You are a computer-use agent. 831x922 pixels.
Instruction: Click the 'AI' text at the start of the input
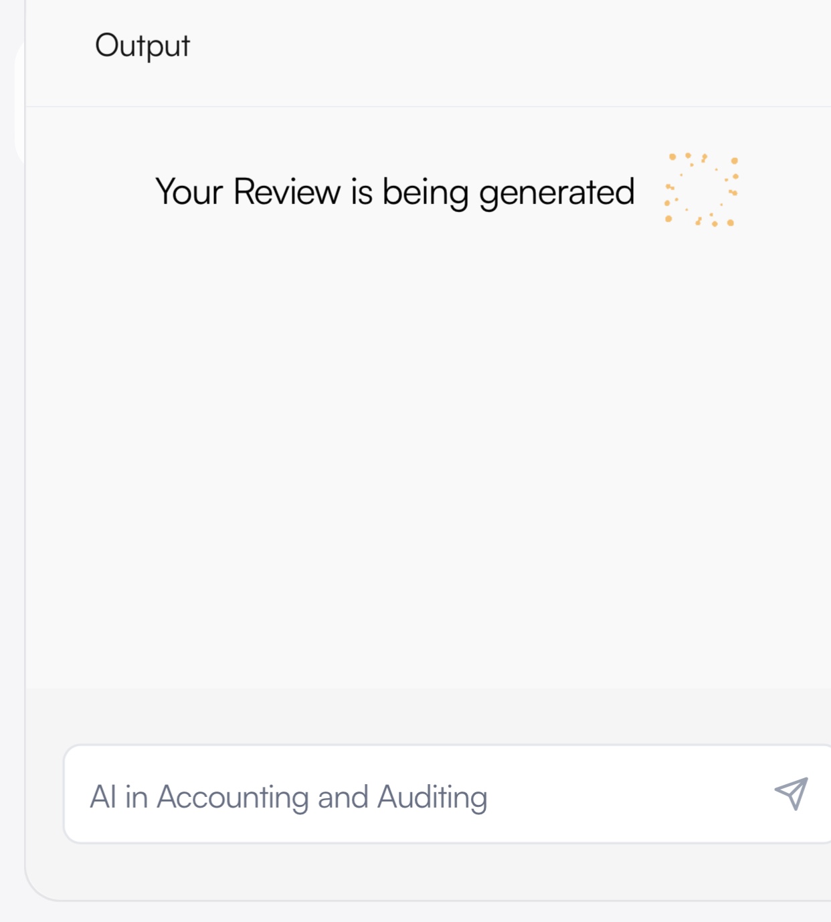coord(103,797)
